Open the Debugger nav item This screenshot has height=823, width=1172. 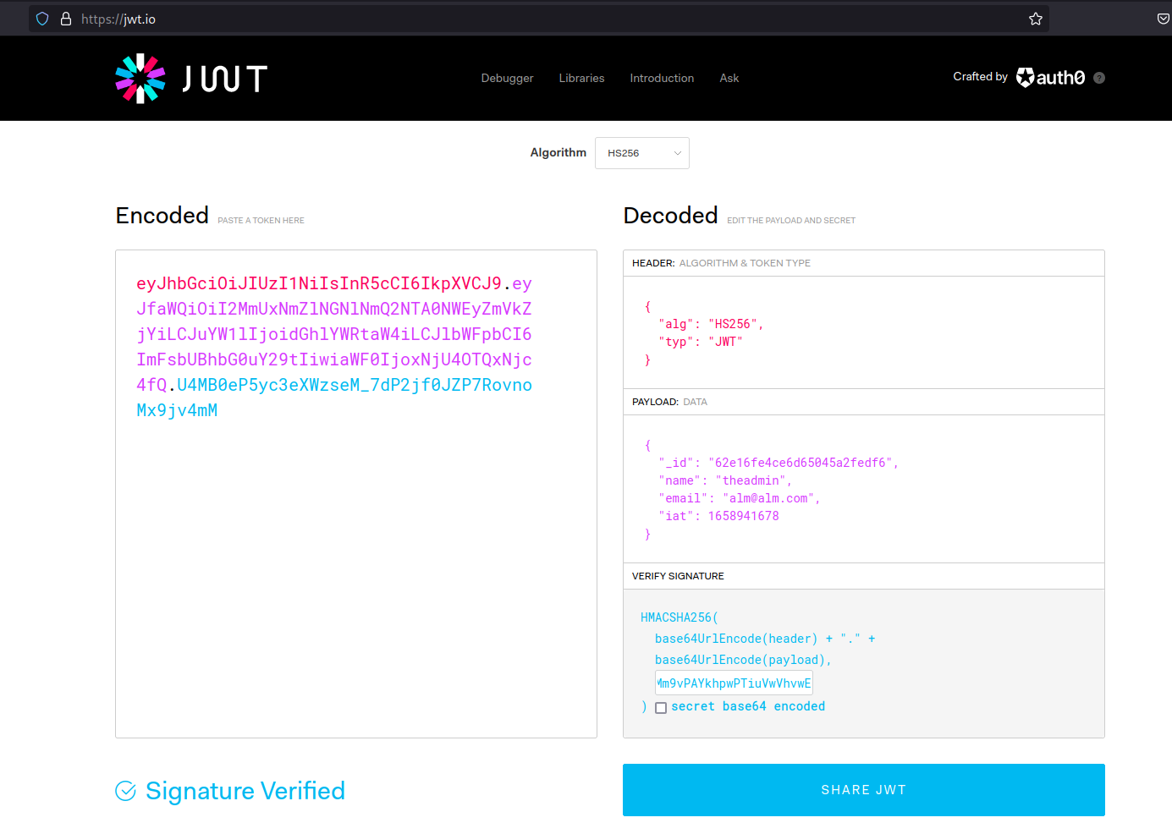pyautogui.click(x=507, y=78)
